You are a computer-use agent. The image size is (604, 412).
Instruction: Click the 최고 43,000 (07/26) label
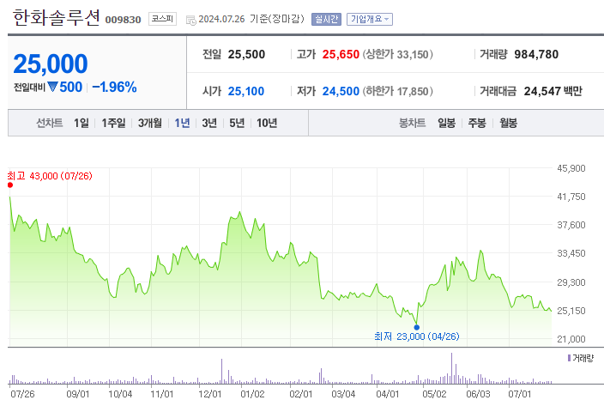click(50, 176)
